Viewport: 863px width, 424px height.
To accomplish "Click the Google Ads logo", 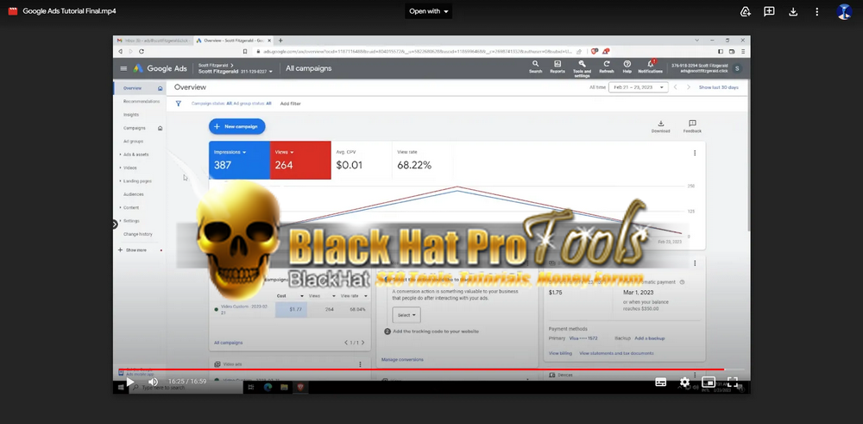I will coord(160,68).
